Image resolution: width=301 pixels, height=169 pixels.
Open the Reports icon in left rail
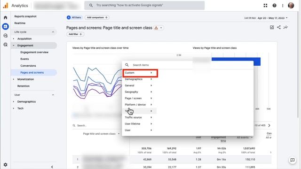pyautogui.click(x=5, y=26)
